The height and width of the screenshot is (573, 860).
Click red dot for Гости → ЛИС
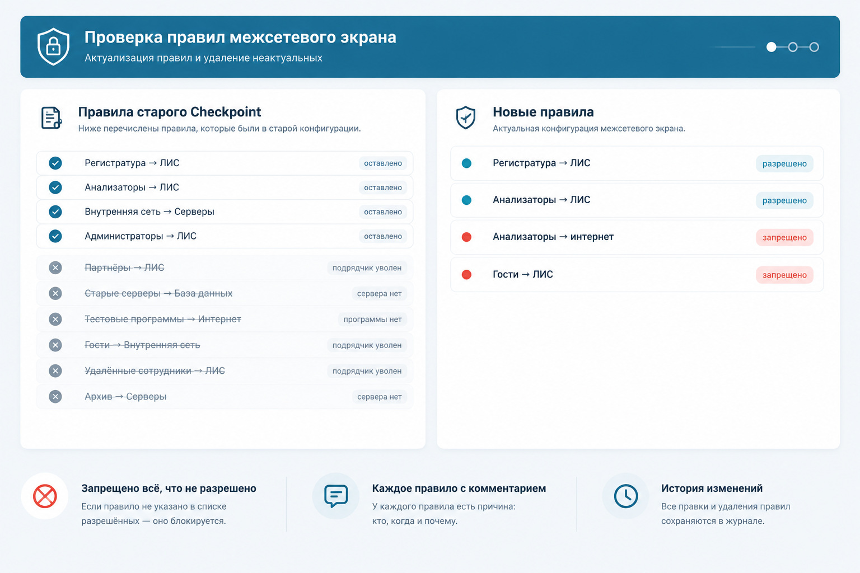coord(466,274)
